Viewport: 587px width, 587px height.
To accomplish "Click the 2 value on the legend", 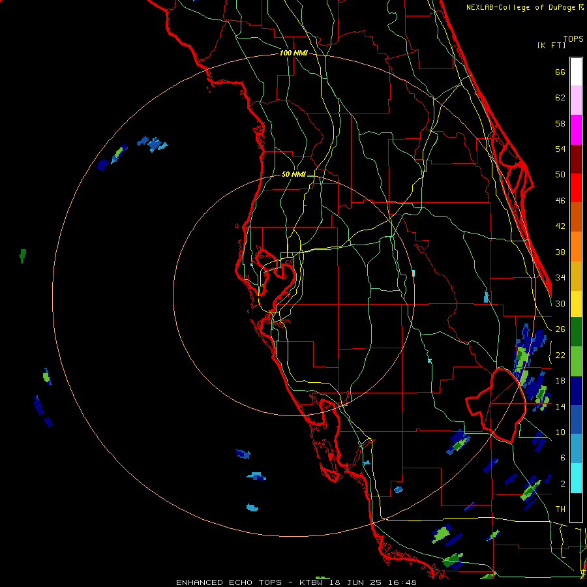I will coord(563,484).
